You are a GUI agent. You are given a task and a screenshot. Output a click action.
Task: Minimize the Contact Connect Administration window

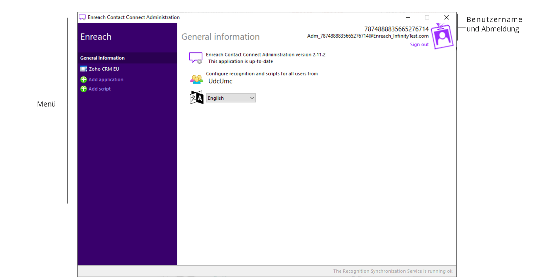(408, 17)
